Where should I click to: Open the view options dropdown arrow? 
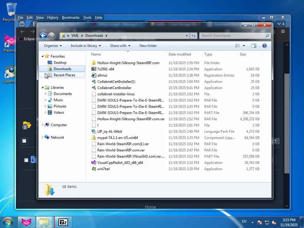pyautogui.click(x=244, y=46)
